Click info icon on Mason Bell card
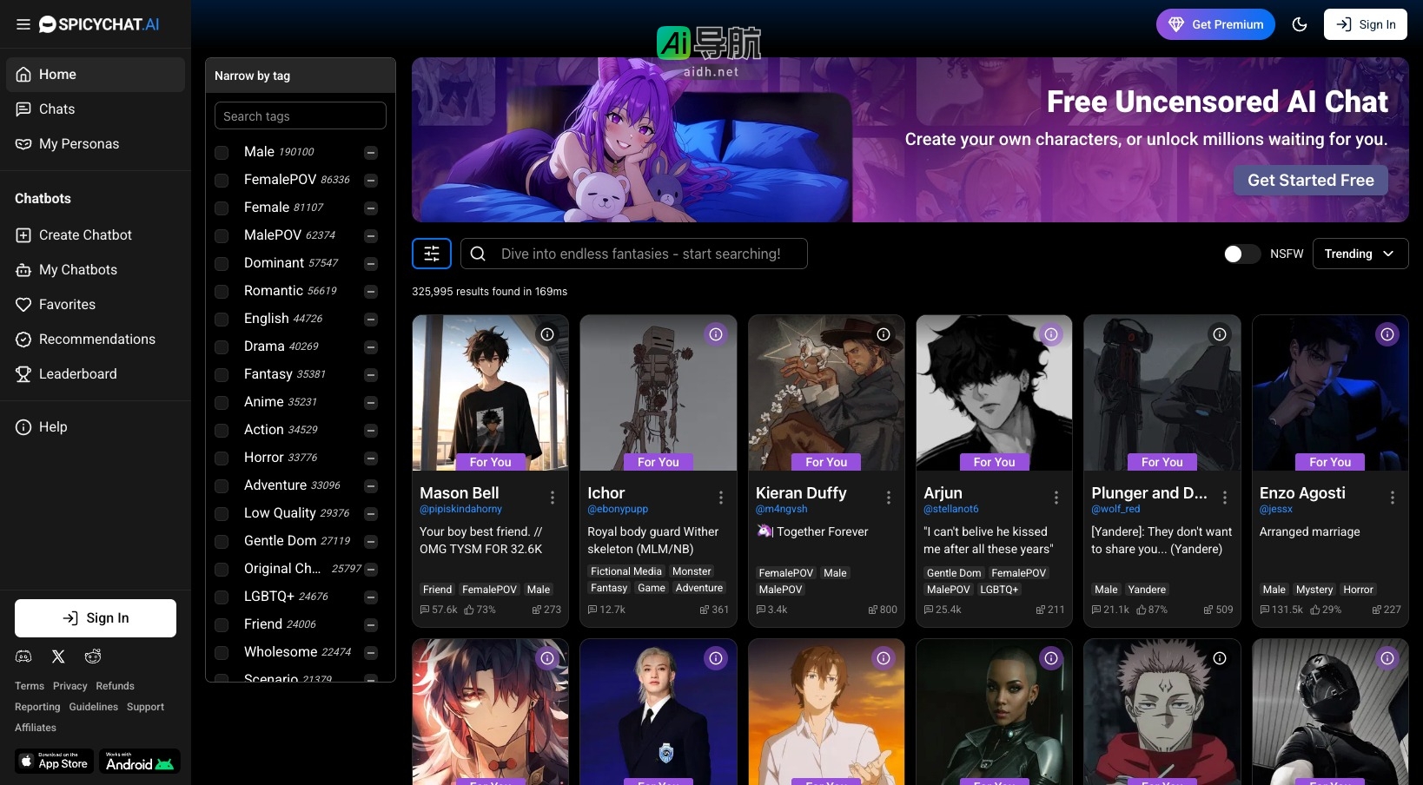 [547, 334]
